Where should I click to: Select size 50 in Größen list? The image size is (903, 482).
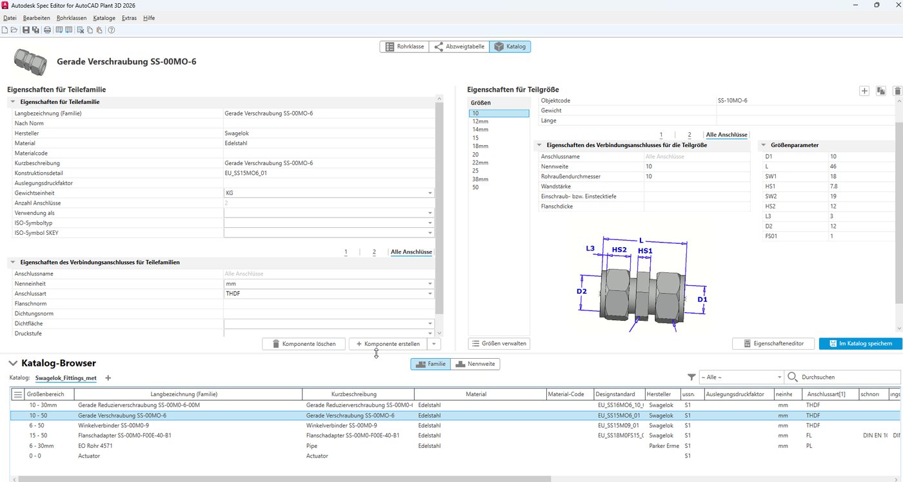499,187
